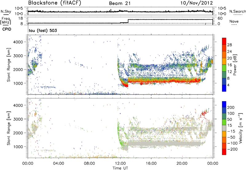Click the 'CPID' row label
Screen dimensions: 246x170
(x=7, y=29)
